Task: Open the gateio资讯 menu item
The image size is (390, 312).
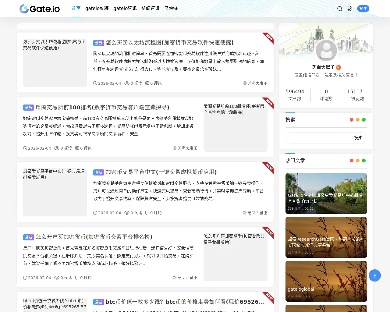Action: pos(125,9)
